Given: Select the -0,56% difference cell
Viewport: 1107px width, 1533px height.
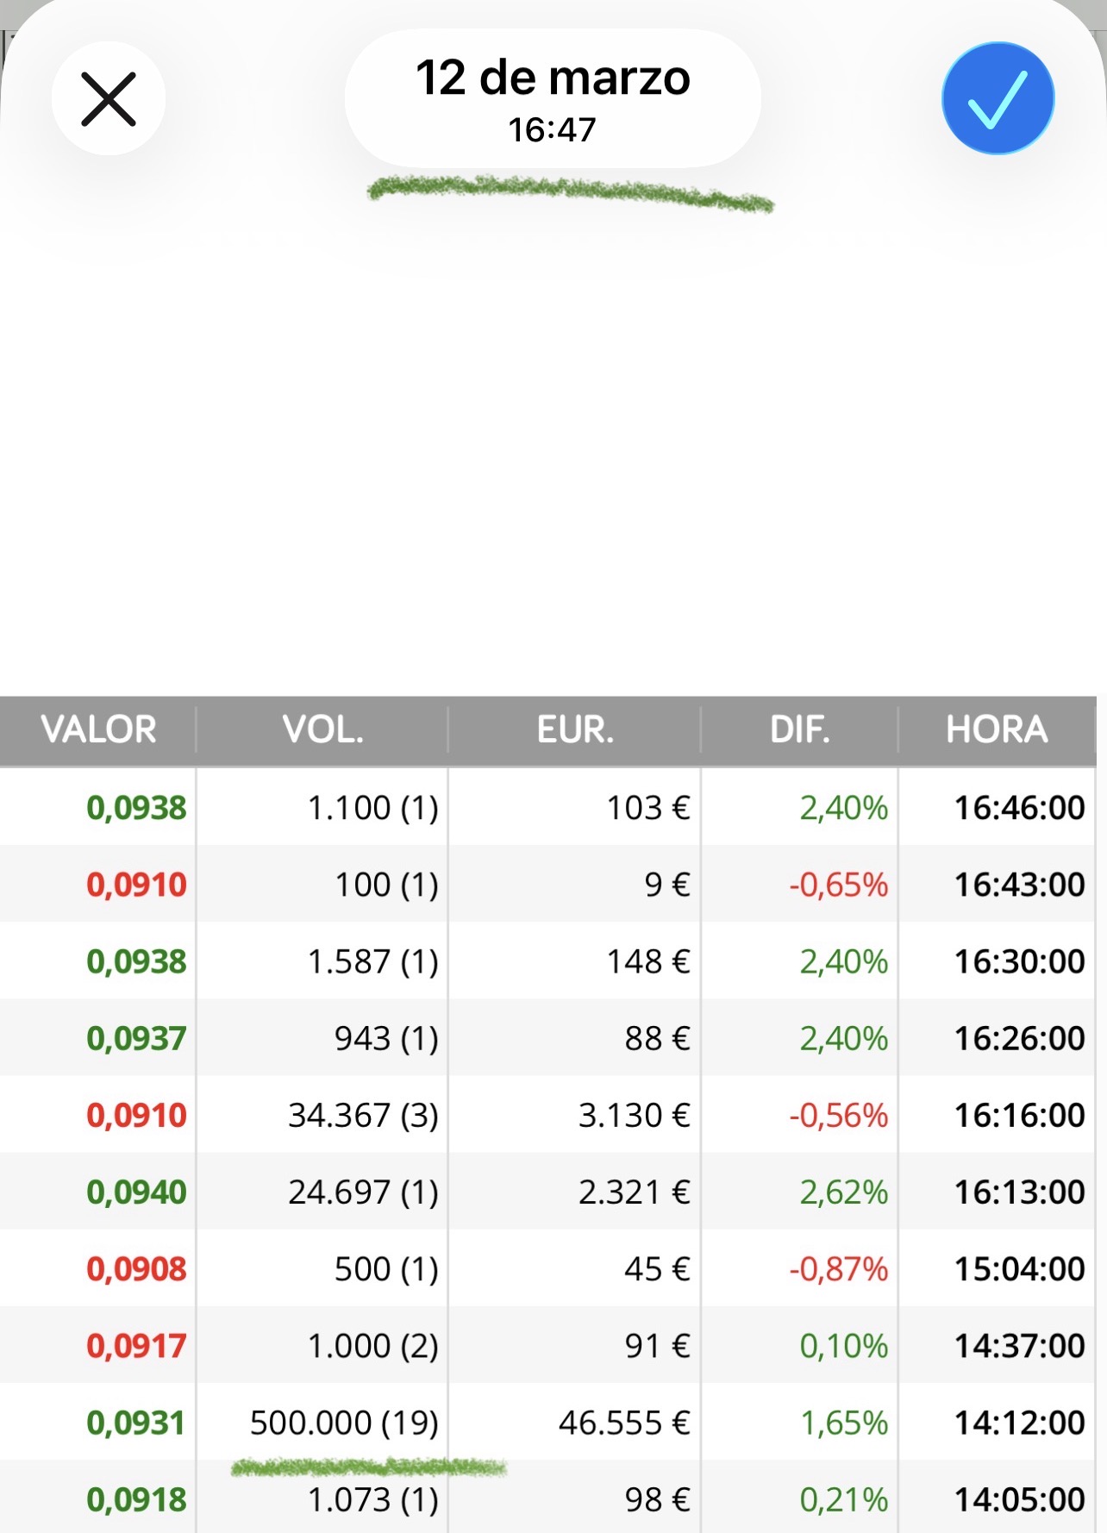Looking at the screenshot, I should pyautogui.click(x=838, y=1115).
